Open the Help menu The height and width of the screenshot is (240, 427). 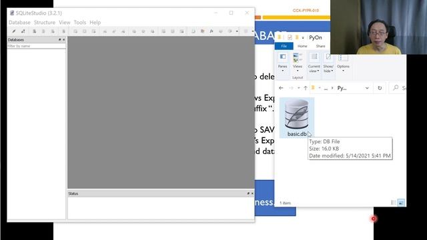coord(95,22)
